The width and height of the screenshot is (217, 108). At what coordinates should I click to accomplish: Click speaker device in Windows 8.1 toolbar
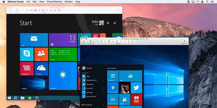point(43,10)
